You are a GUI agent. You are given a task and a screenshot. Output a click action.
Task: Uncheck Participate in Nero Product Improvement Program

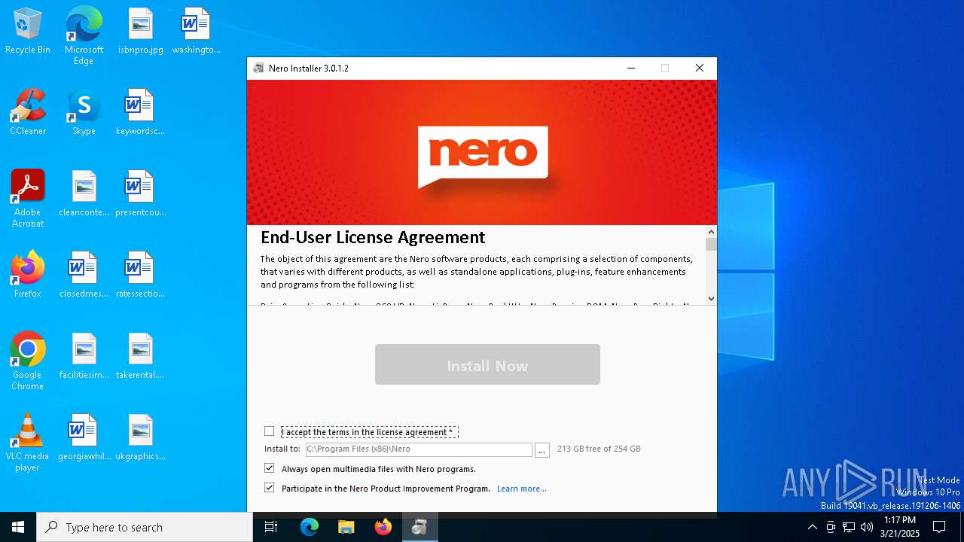(269, 488)
